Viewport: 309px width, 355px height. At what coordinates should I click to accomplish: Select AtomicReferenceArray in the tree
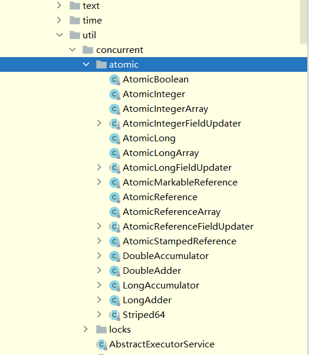[x=172, y=212]
